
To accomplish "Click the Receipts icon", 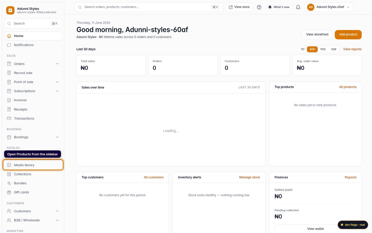I will [x=9, y=109].
